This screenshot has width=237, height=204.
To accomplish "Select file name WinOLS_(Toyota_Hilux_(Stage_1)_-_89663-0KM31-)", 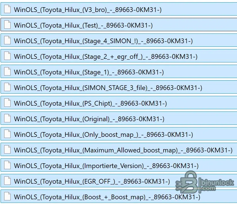I will [x=89, y=72].
